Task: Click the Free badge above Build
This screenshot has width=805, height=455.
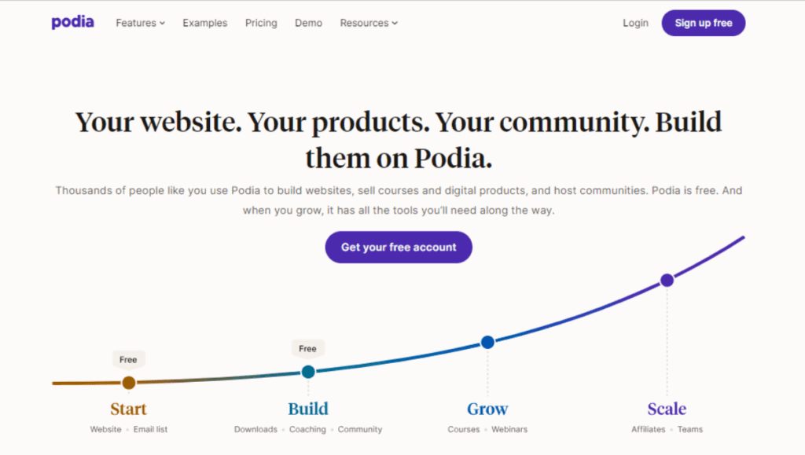Action: (307, 348)
